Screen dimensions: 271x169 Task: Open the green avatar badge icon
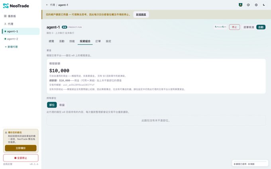240,5
